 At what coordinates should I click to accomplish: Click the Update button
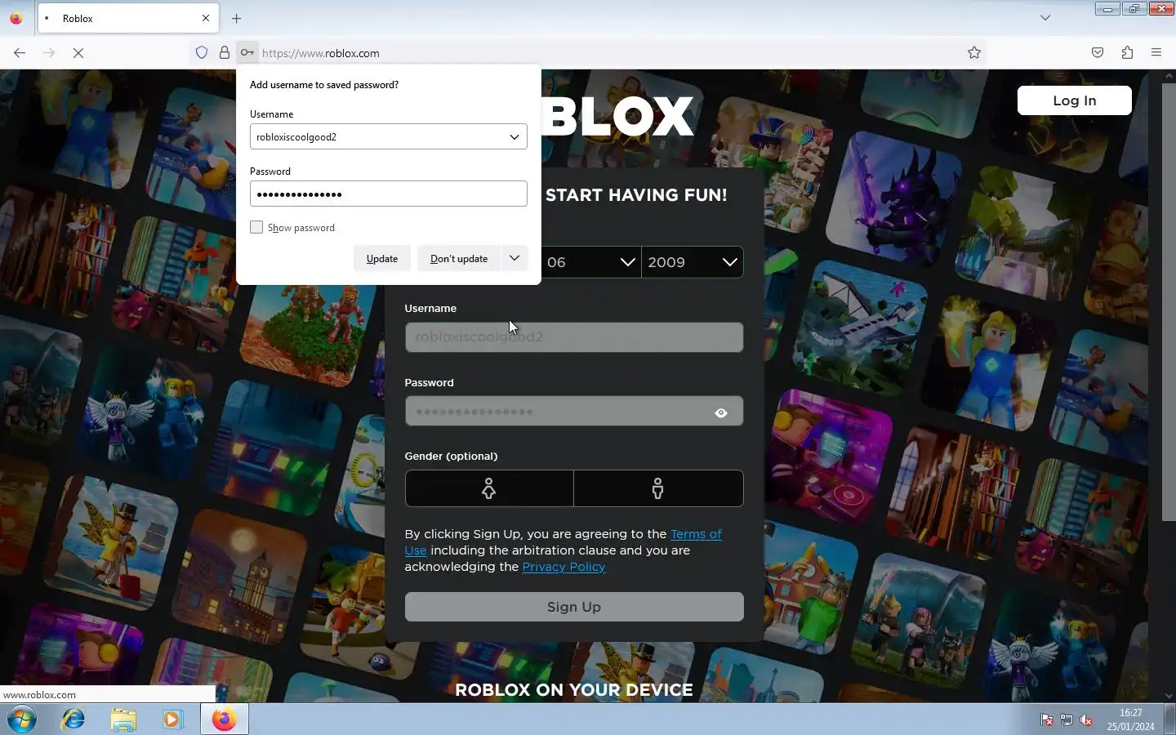(x=382, y=259)
